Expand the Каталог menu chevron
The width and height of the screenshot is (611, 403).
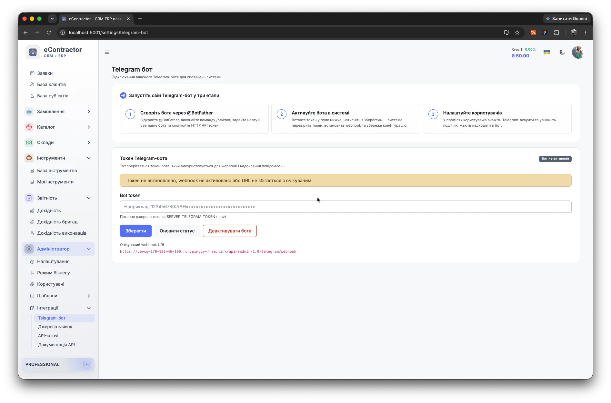[89, 127]
